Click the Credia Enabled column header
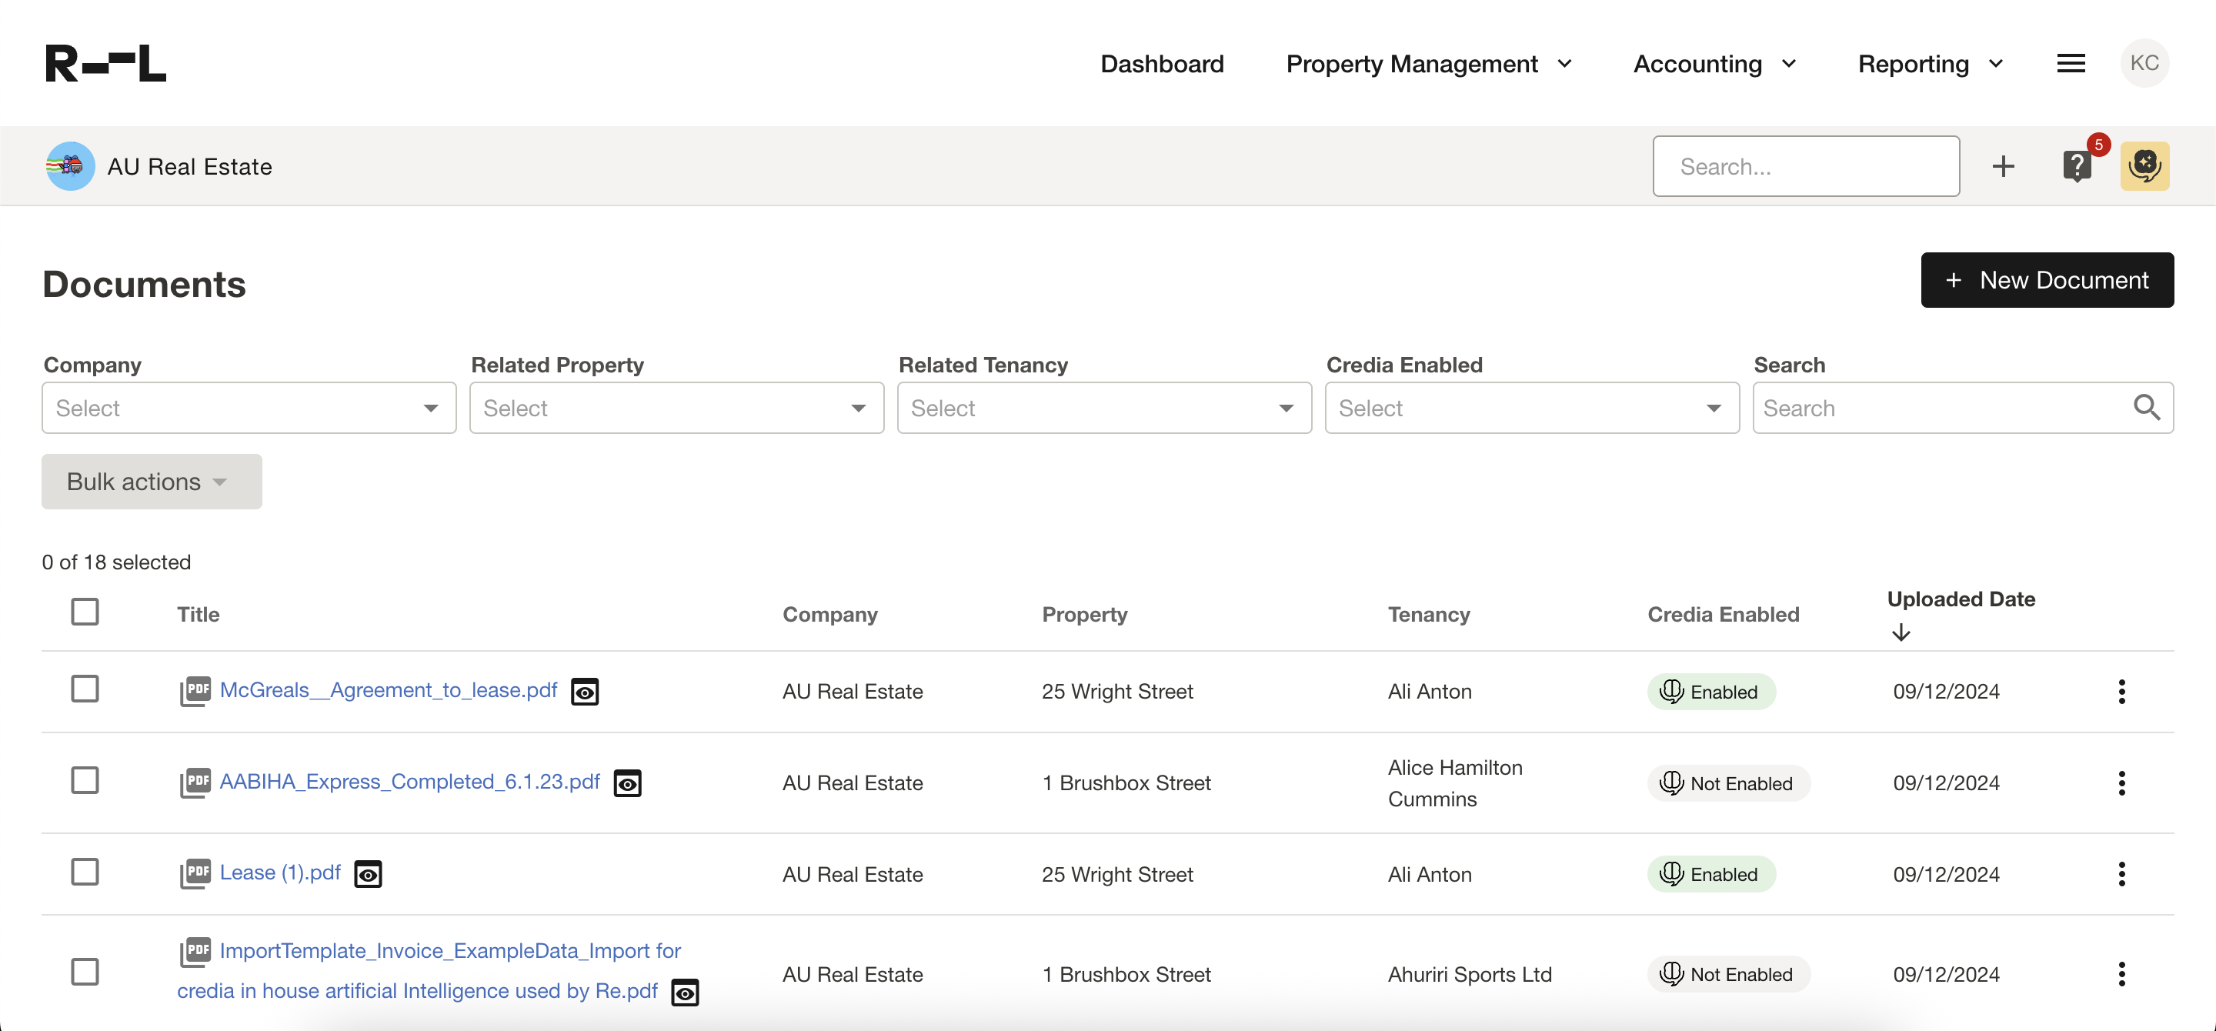Screen dimensions: 2216x1031 point(1723,614)
